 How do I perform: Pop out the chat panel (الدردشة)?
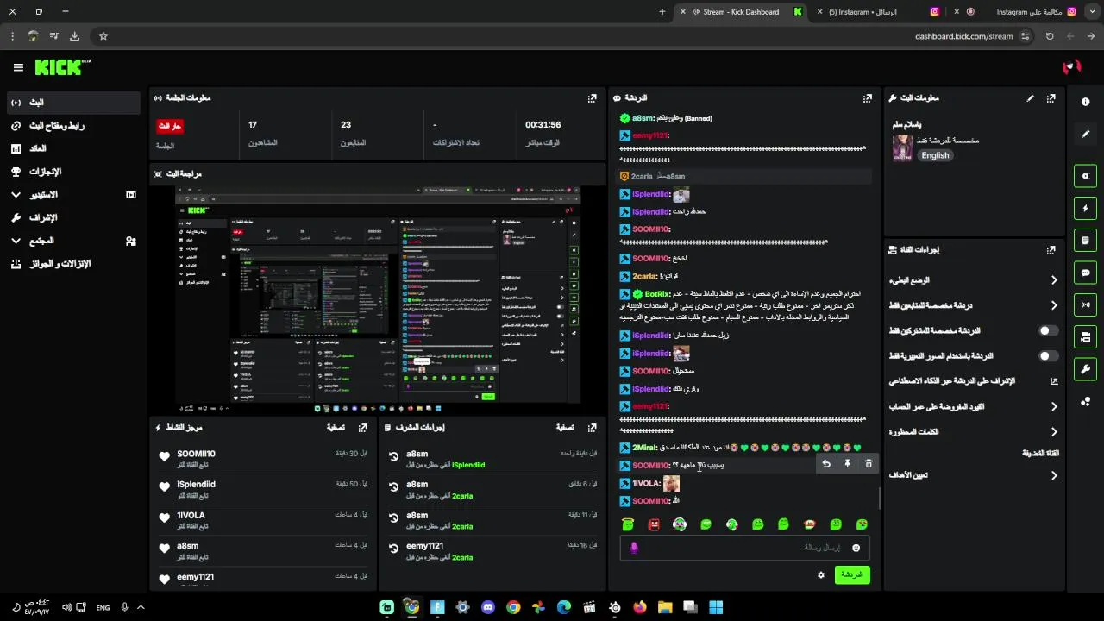[868, 98]
